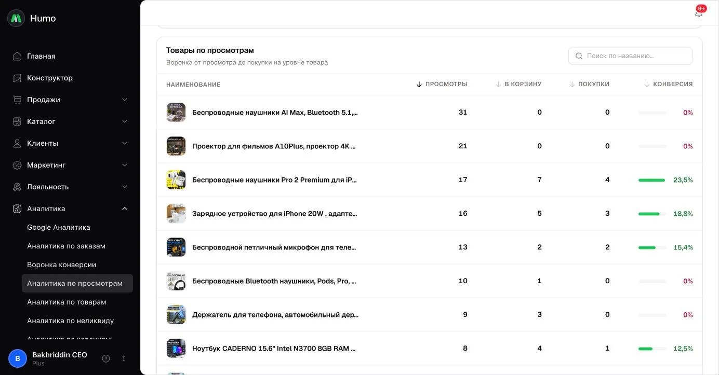Select Воронка конверсии in sidebar
This screenshot has width=719, height=375.
[62, 265]
